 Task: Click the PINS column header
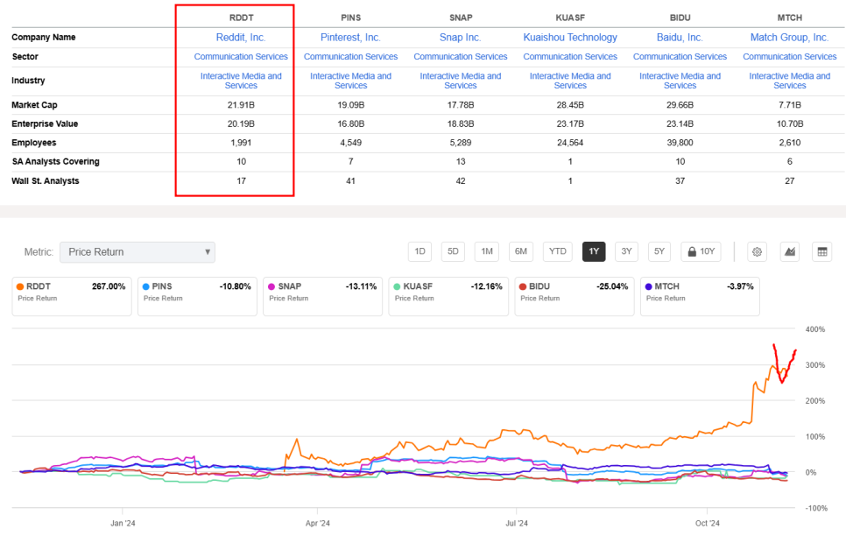tap(350, 18)
